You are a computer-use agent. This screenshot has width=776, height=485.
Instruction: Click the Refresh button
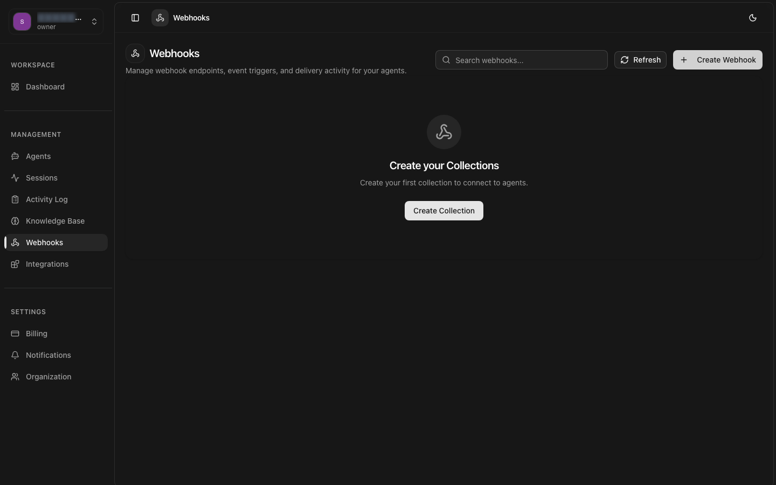[640, 60]
